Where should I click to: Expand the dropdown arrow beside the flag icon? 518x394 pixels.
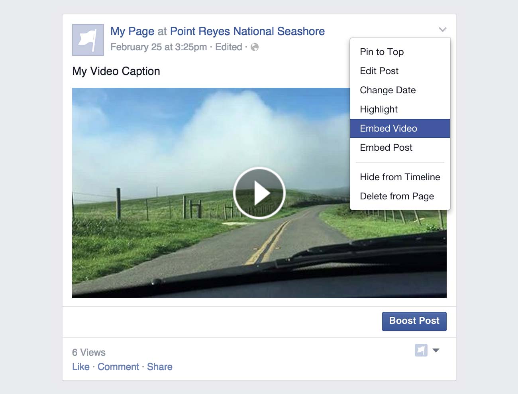pos(437,350)
